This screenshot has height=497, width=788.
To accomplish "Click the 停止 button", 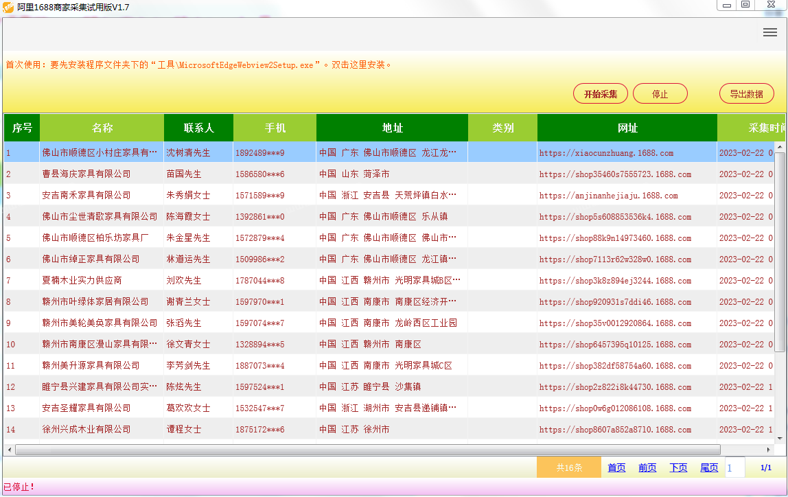I will point(660,93).
